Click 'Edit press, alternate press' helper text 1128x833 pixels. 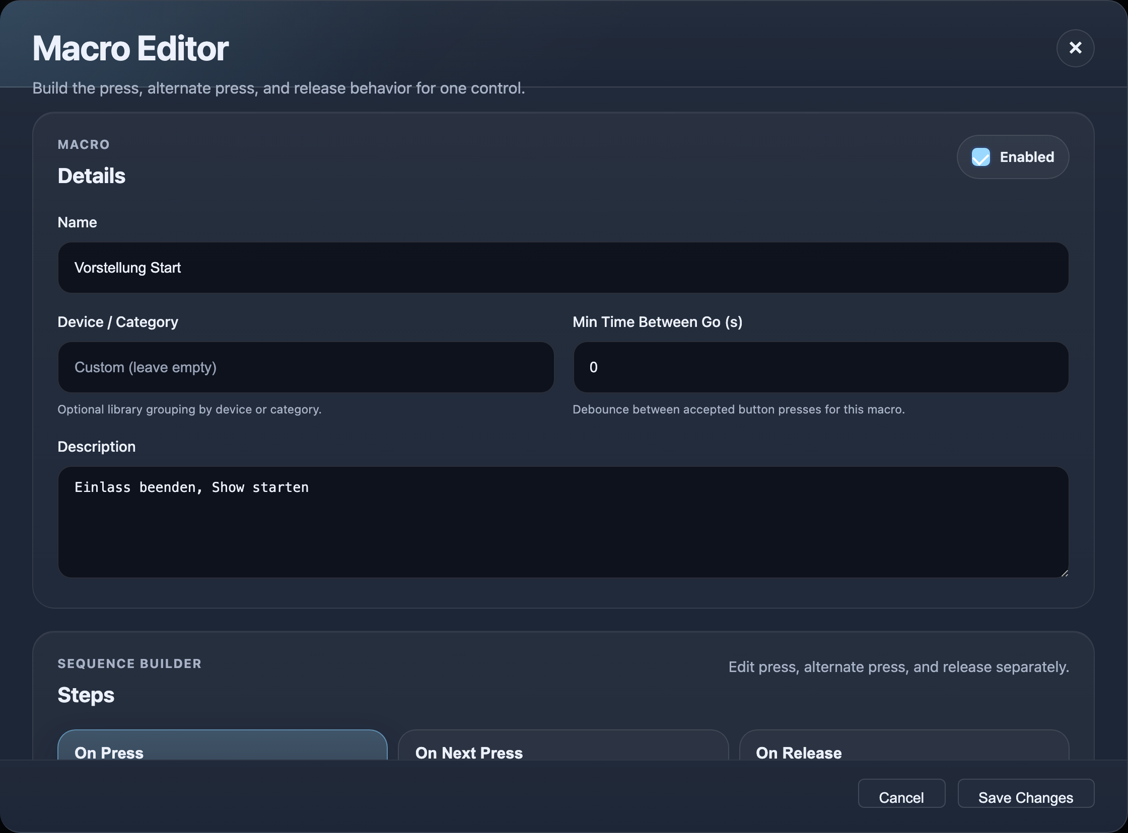click(898, 667)
